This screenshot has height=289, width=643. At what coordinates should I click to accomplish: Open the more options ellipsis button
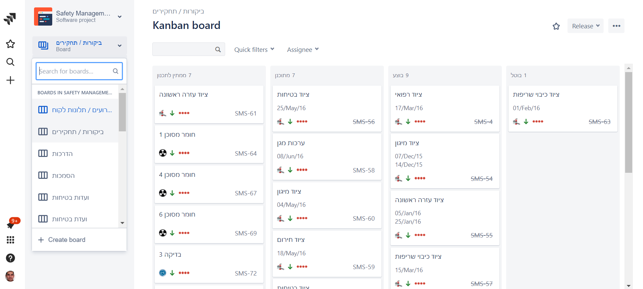[616, 26]
